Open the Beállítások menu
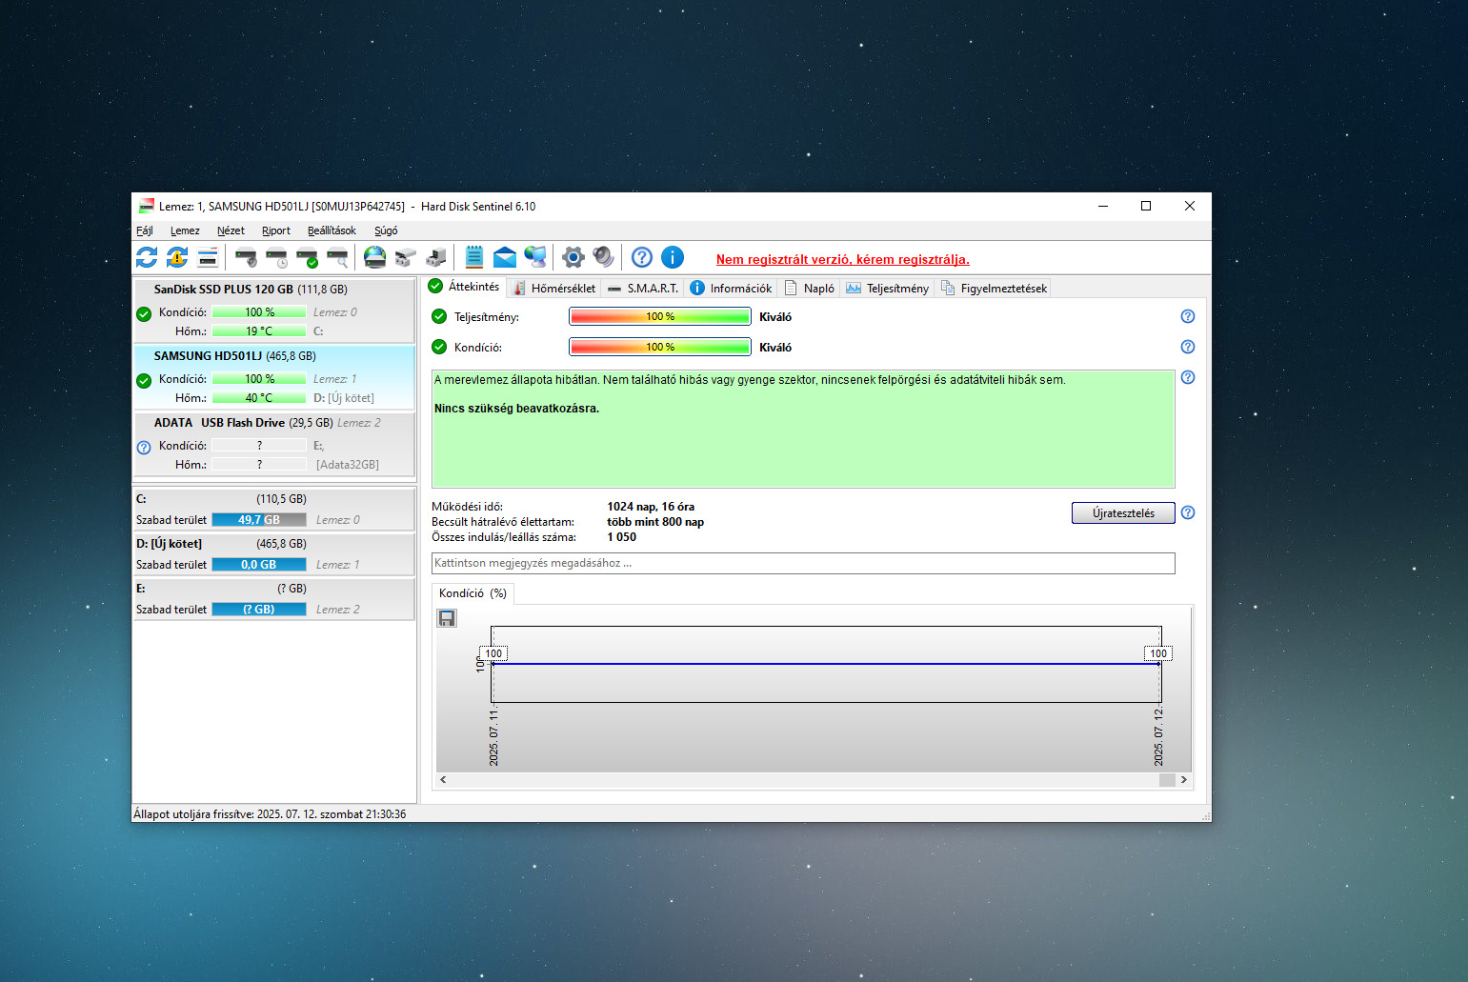The image size is (1468, 982). coord(332,230)
